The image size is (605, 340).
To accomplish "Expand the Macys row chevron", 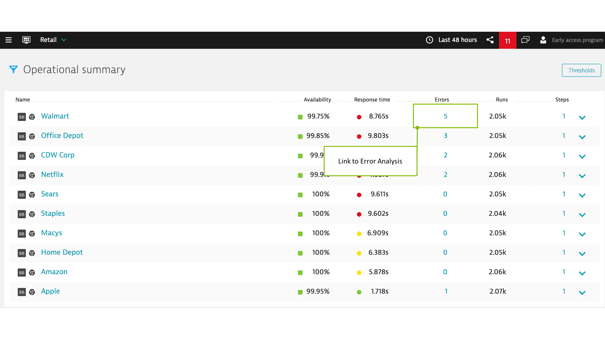I will pyautogui.click(x=582, y=234).
